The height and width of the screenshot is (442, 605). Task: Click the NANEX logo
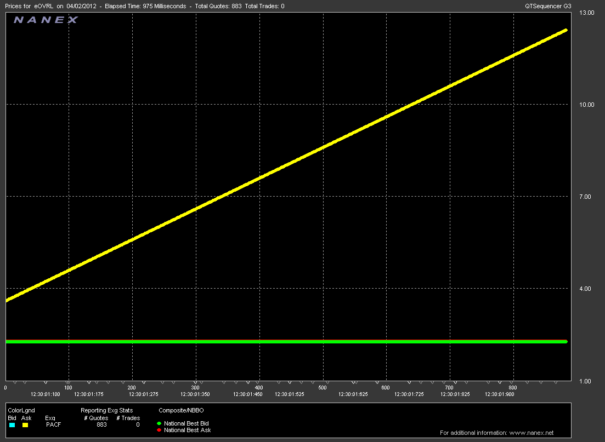(x=46, y=20)
